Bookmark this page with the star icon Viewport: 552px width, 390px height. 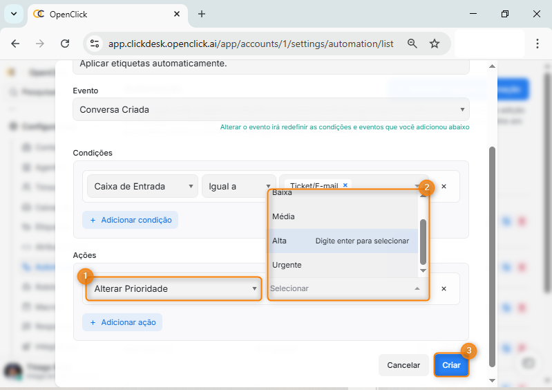(x=435, y=44)
